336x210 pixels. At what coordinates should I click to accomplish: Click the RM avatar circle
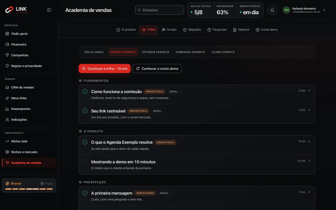286,10
